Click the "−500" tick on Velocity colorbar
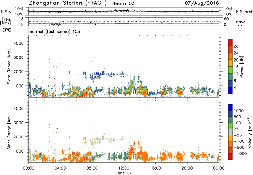 pos(239,147)
